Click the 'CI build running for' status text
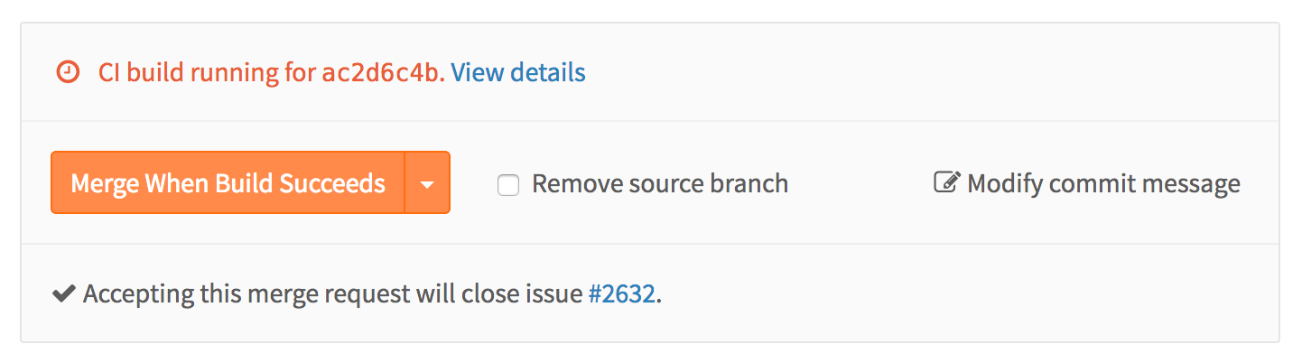The width and height of the screenshot is (1302, 363). click(x=208, y=72)
